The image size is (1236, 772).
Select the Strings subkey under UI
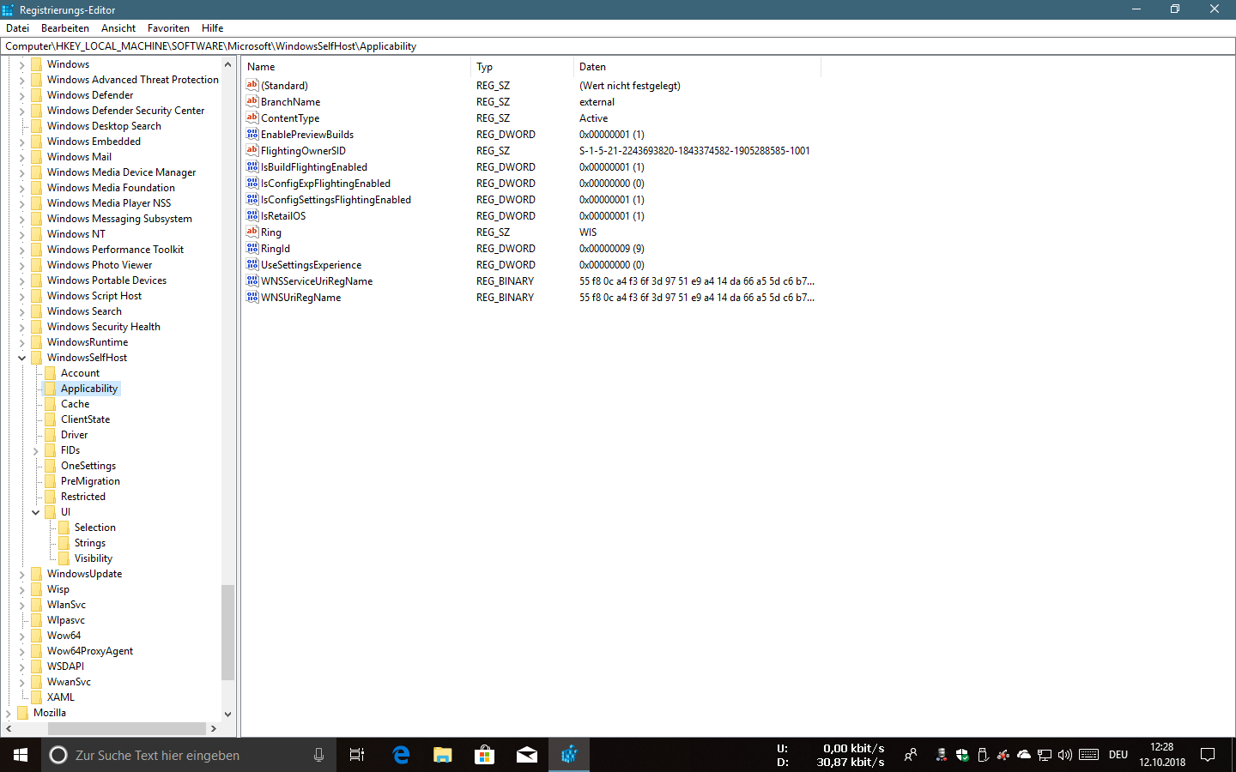[90, 543]
